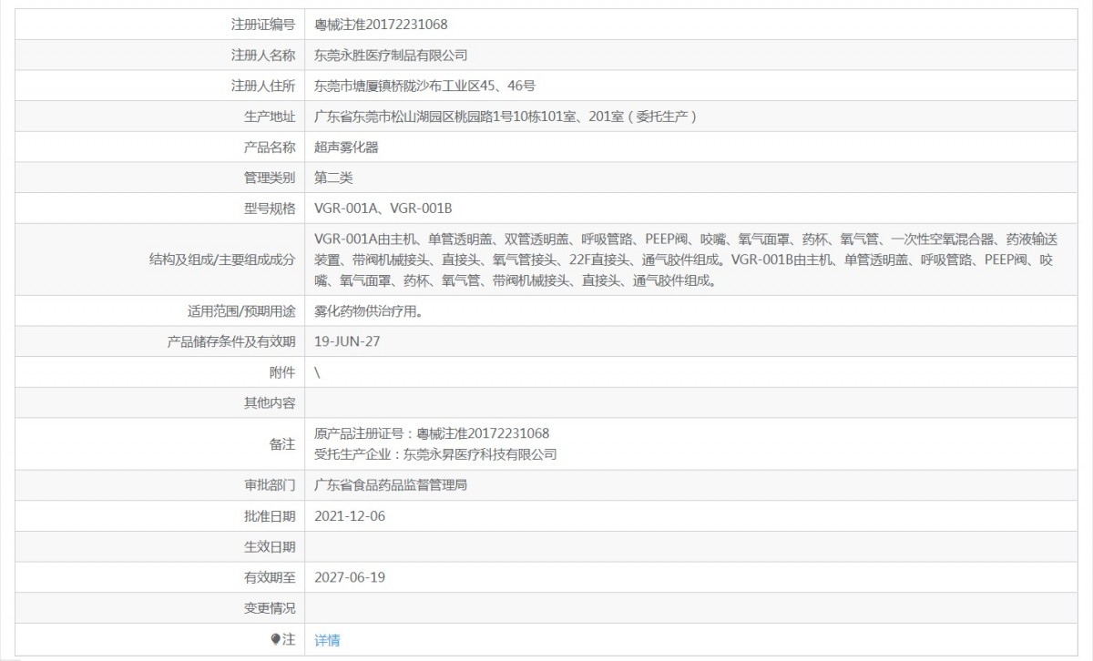Select registrant address 东莞市塘厦镇桥陇沙布工业区45、46号

[x=424, y=86]
